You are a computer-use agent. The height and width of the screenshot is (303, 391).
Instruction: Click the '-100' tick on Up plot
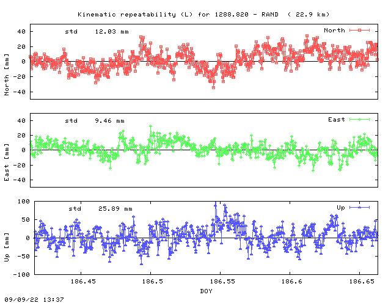[x=21, y=274]
